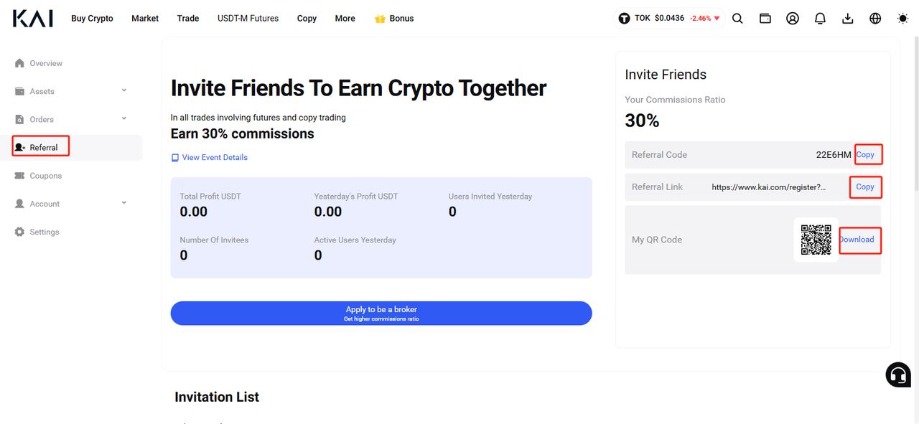
Task: Check the notifications bell icon
Action: point(820,19)
